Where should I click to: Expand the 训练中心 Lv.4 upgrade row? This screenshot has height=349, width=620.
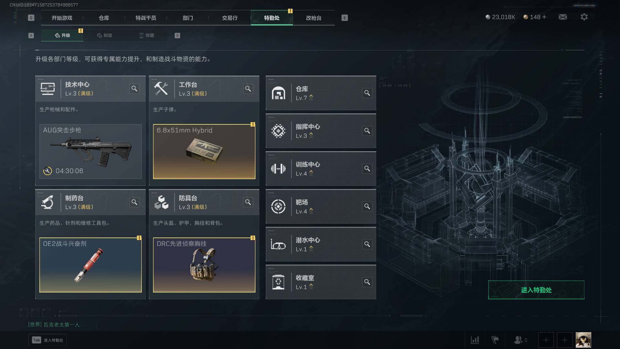pyautogui.click(x=321, y=169)
